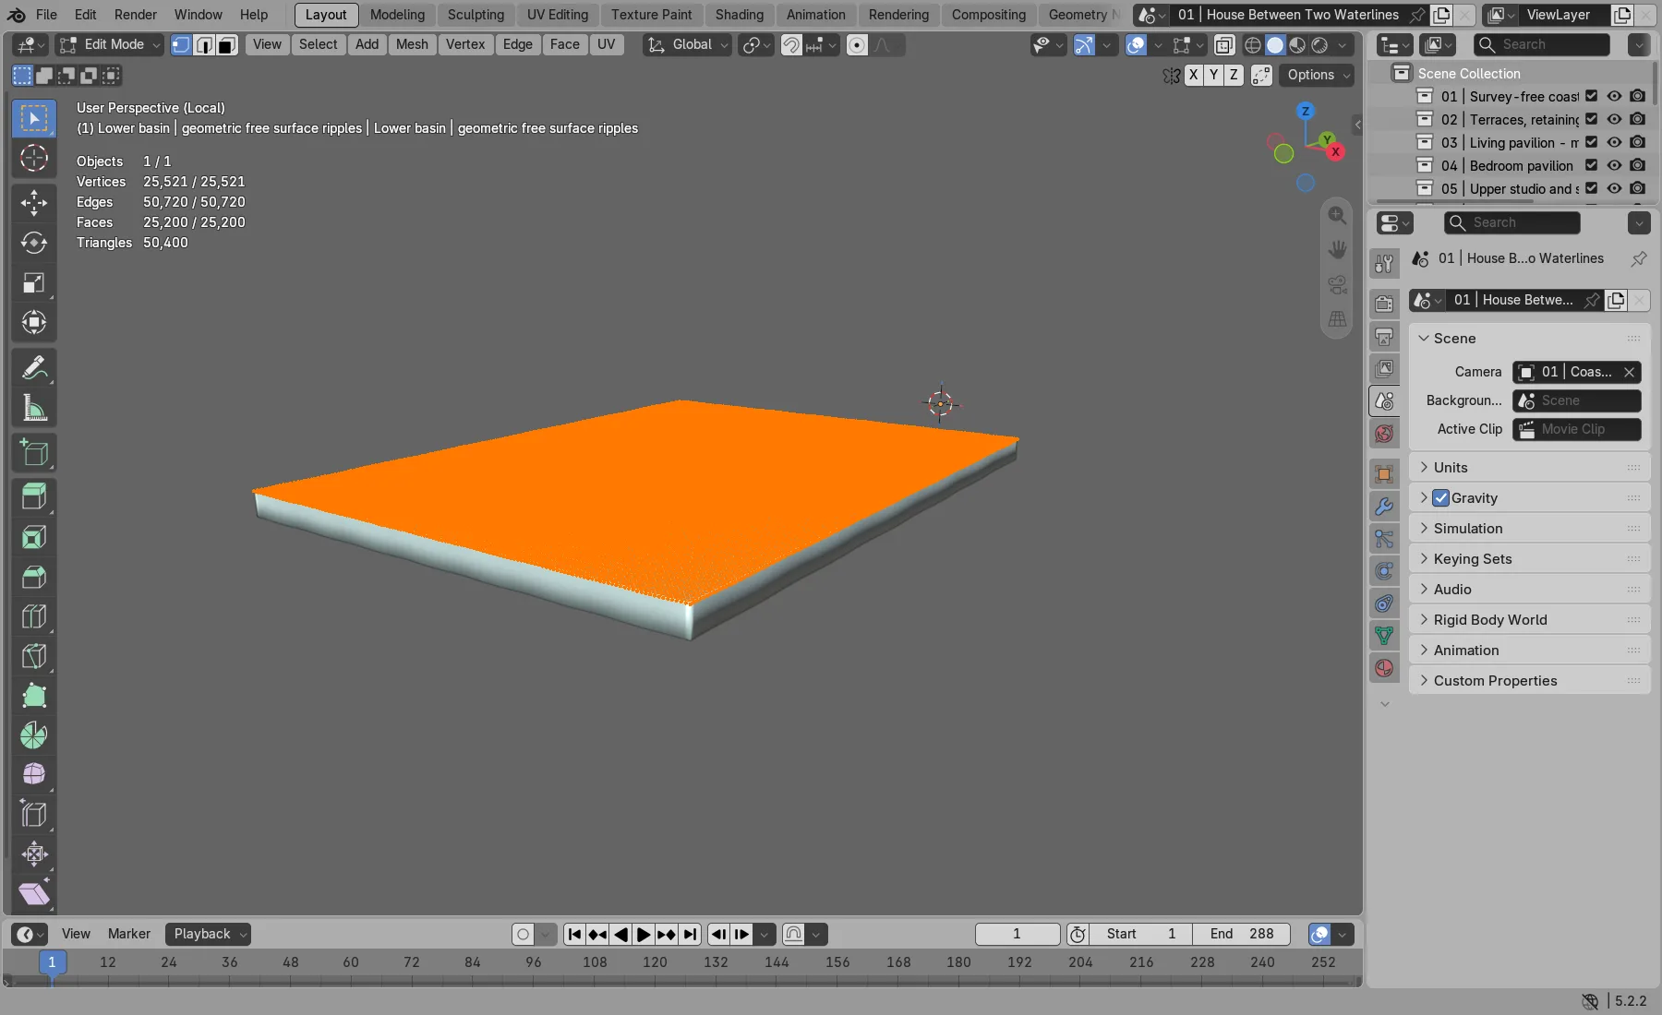Select the Spin tool
Image resolution: width=1662 pixels, height=1015 pixels.
34,735
